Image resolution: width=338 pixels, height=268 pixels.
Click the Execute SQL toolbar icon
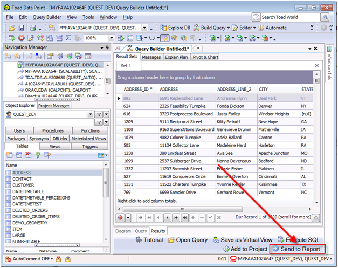click(x=12, y=38)
